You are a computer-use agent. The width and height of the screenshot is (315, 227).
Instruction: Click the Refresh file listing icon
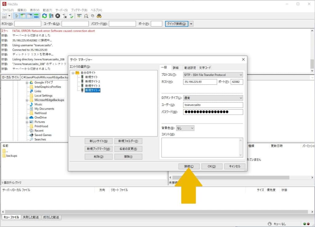pos(44,16)
